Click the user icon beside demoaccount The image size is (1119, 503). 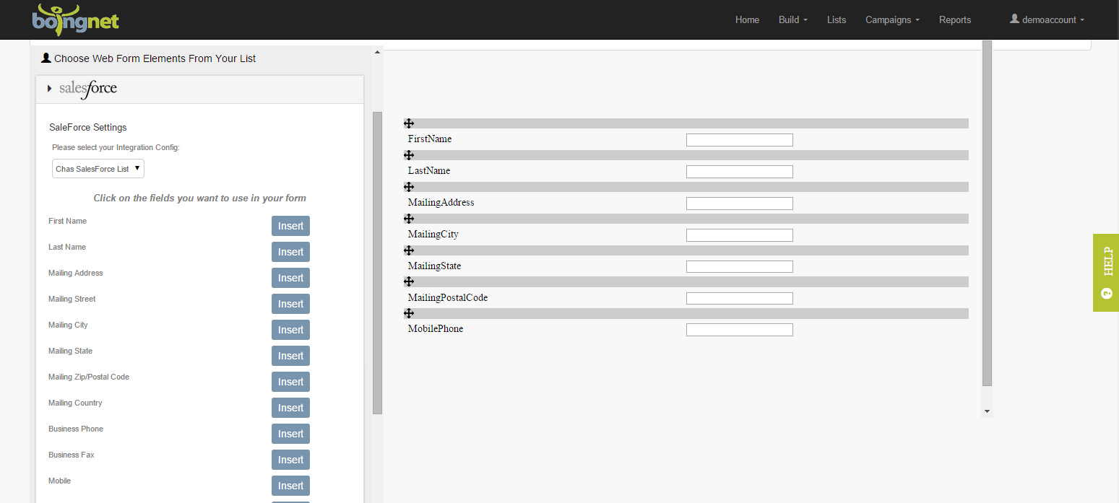point(1014,19)
